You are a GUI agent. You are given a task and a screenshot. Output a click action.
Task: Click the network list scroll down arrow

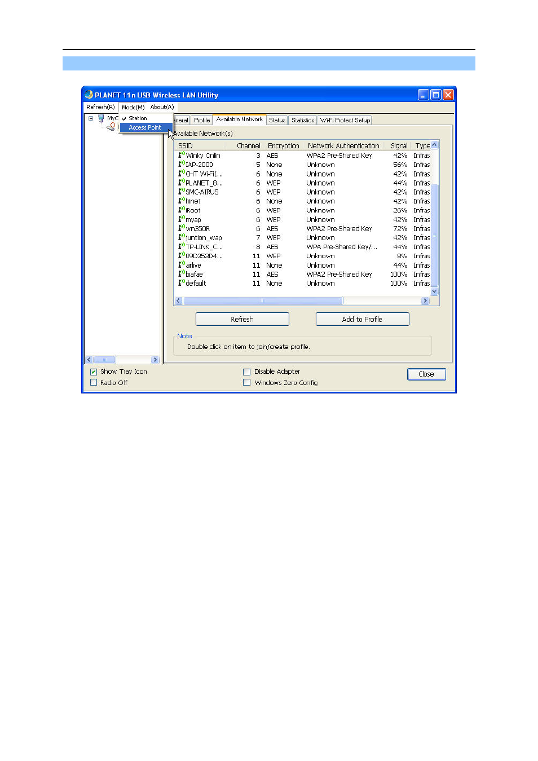pos(434,292)
